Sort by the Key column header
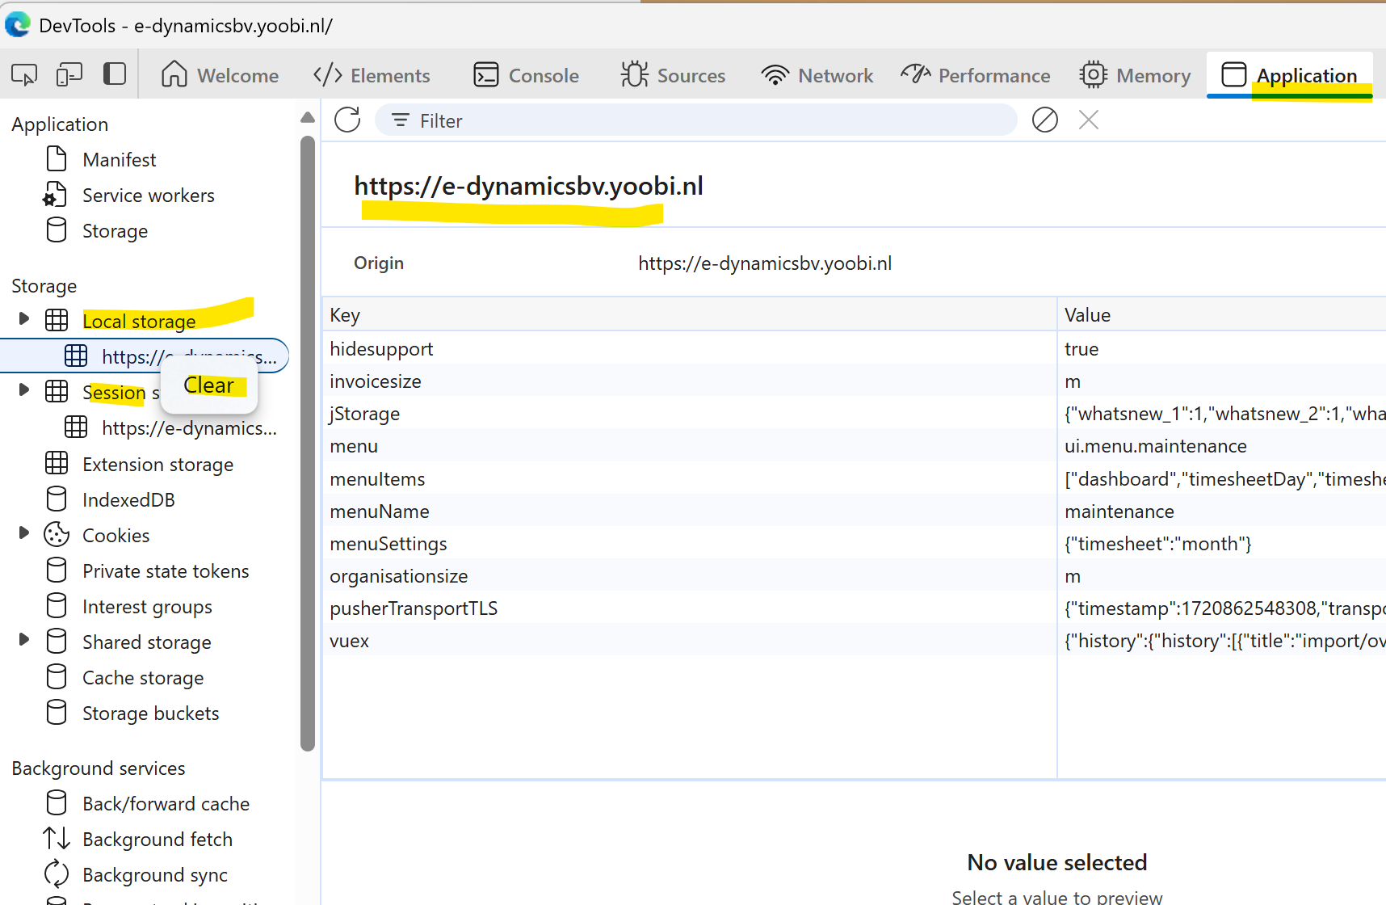 (690, 314)
